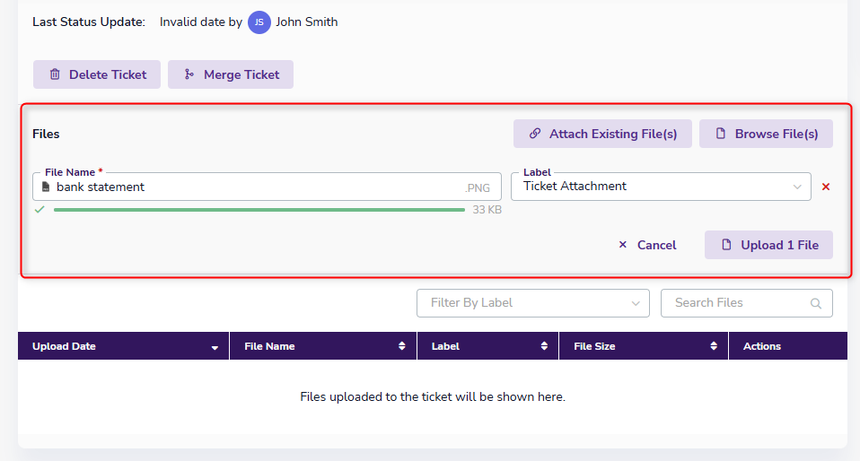Click the green upload complete checkmark
860x461 pixels.
click(x=39, y=210)
